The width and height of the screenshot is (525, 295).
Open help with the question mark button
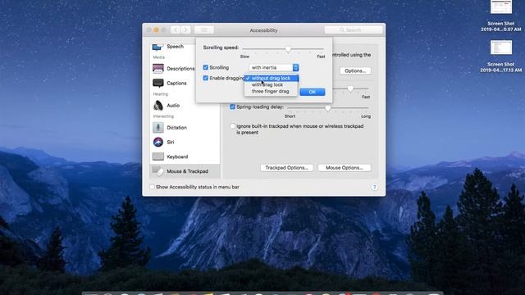374,188
